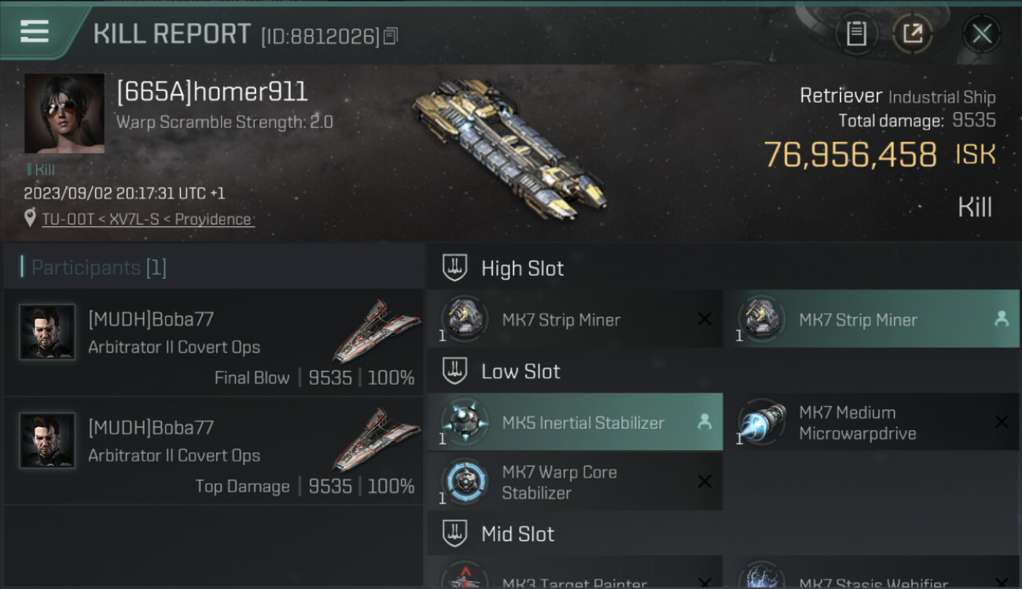Viewport: 1022px width, 589px height.
Task: Select the MK5 Inertial Stabilizer module
Action: 575,422
